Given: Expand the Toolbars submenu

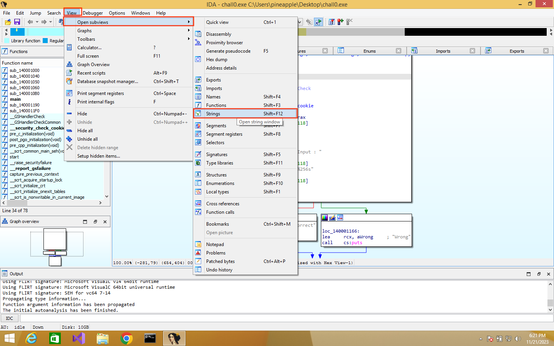Looking at the screenshot, I should 128,39.
